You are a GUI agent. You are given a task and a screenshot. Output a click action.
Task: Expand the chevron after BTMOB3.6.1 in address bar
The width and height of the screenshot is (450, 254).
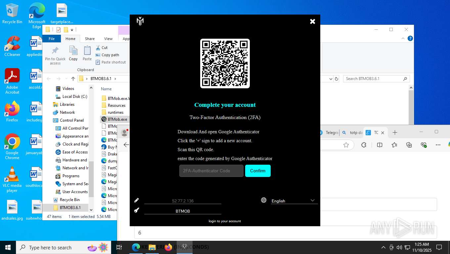tap(115, 79)
